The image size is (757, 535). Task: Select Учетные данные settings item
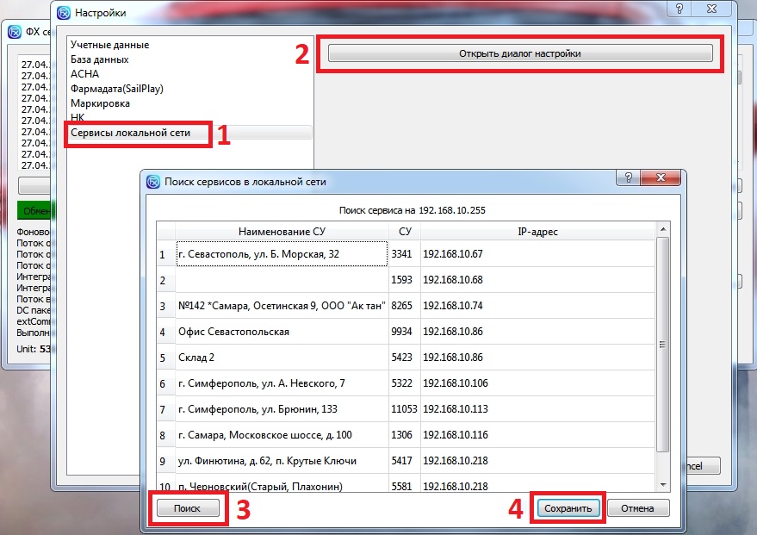pyautogui.click(x=109, y=45)
